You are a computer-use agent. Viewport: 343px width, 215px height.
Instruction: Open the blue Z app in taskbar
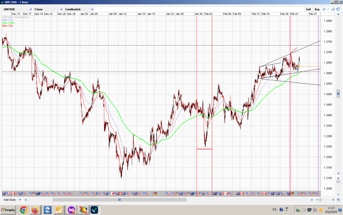(47, 210)
